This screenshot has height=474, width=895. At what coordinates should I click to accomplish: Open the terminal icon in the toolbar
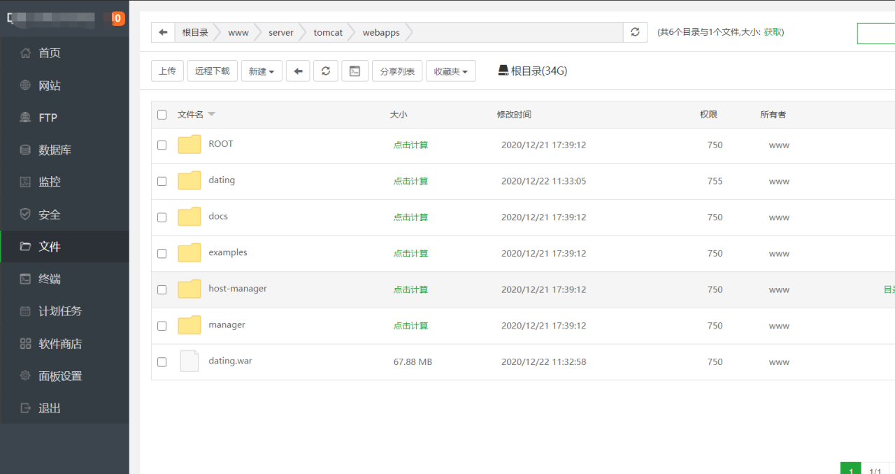[355, 71]
